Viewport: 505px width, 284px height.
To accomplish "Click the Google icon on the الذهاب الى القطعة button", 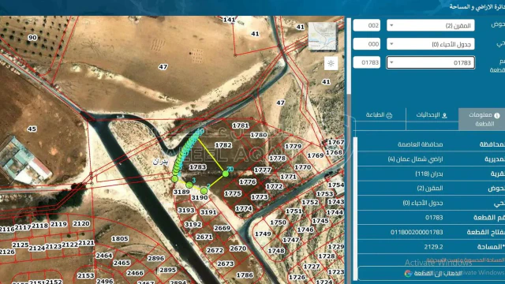I will [x=408, y=274].
